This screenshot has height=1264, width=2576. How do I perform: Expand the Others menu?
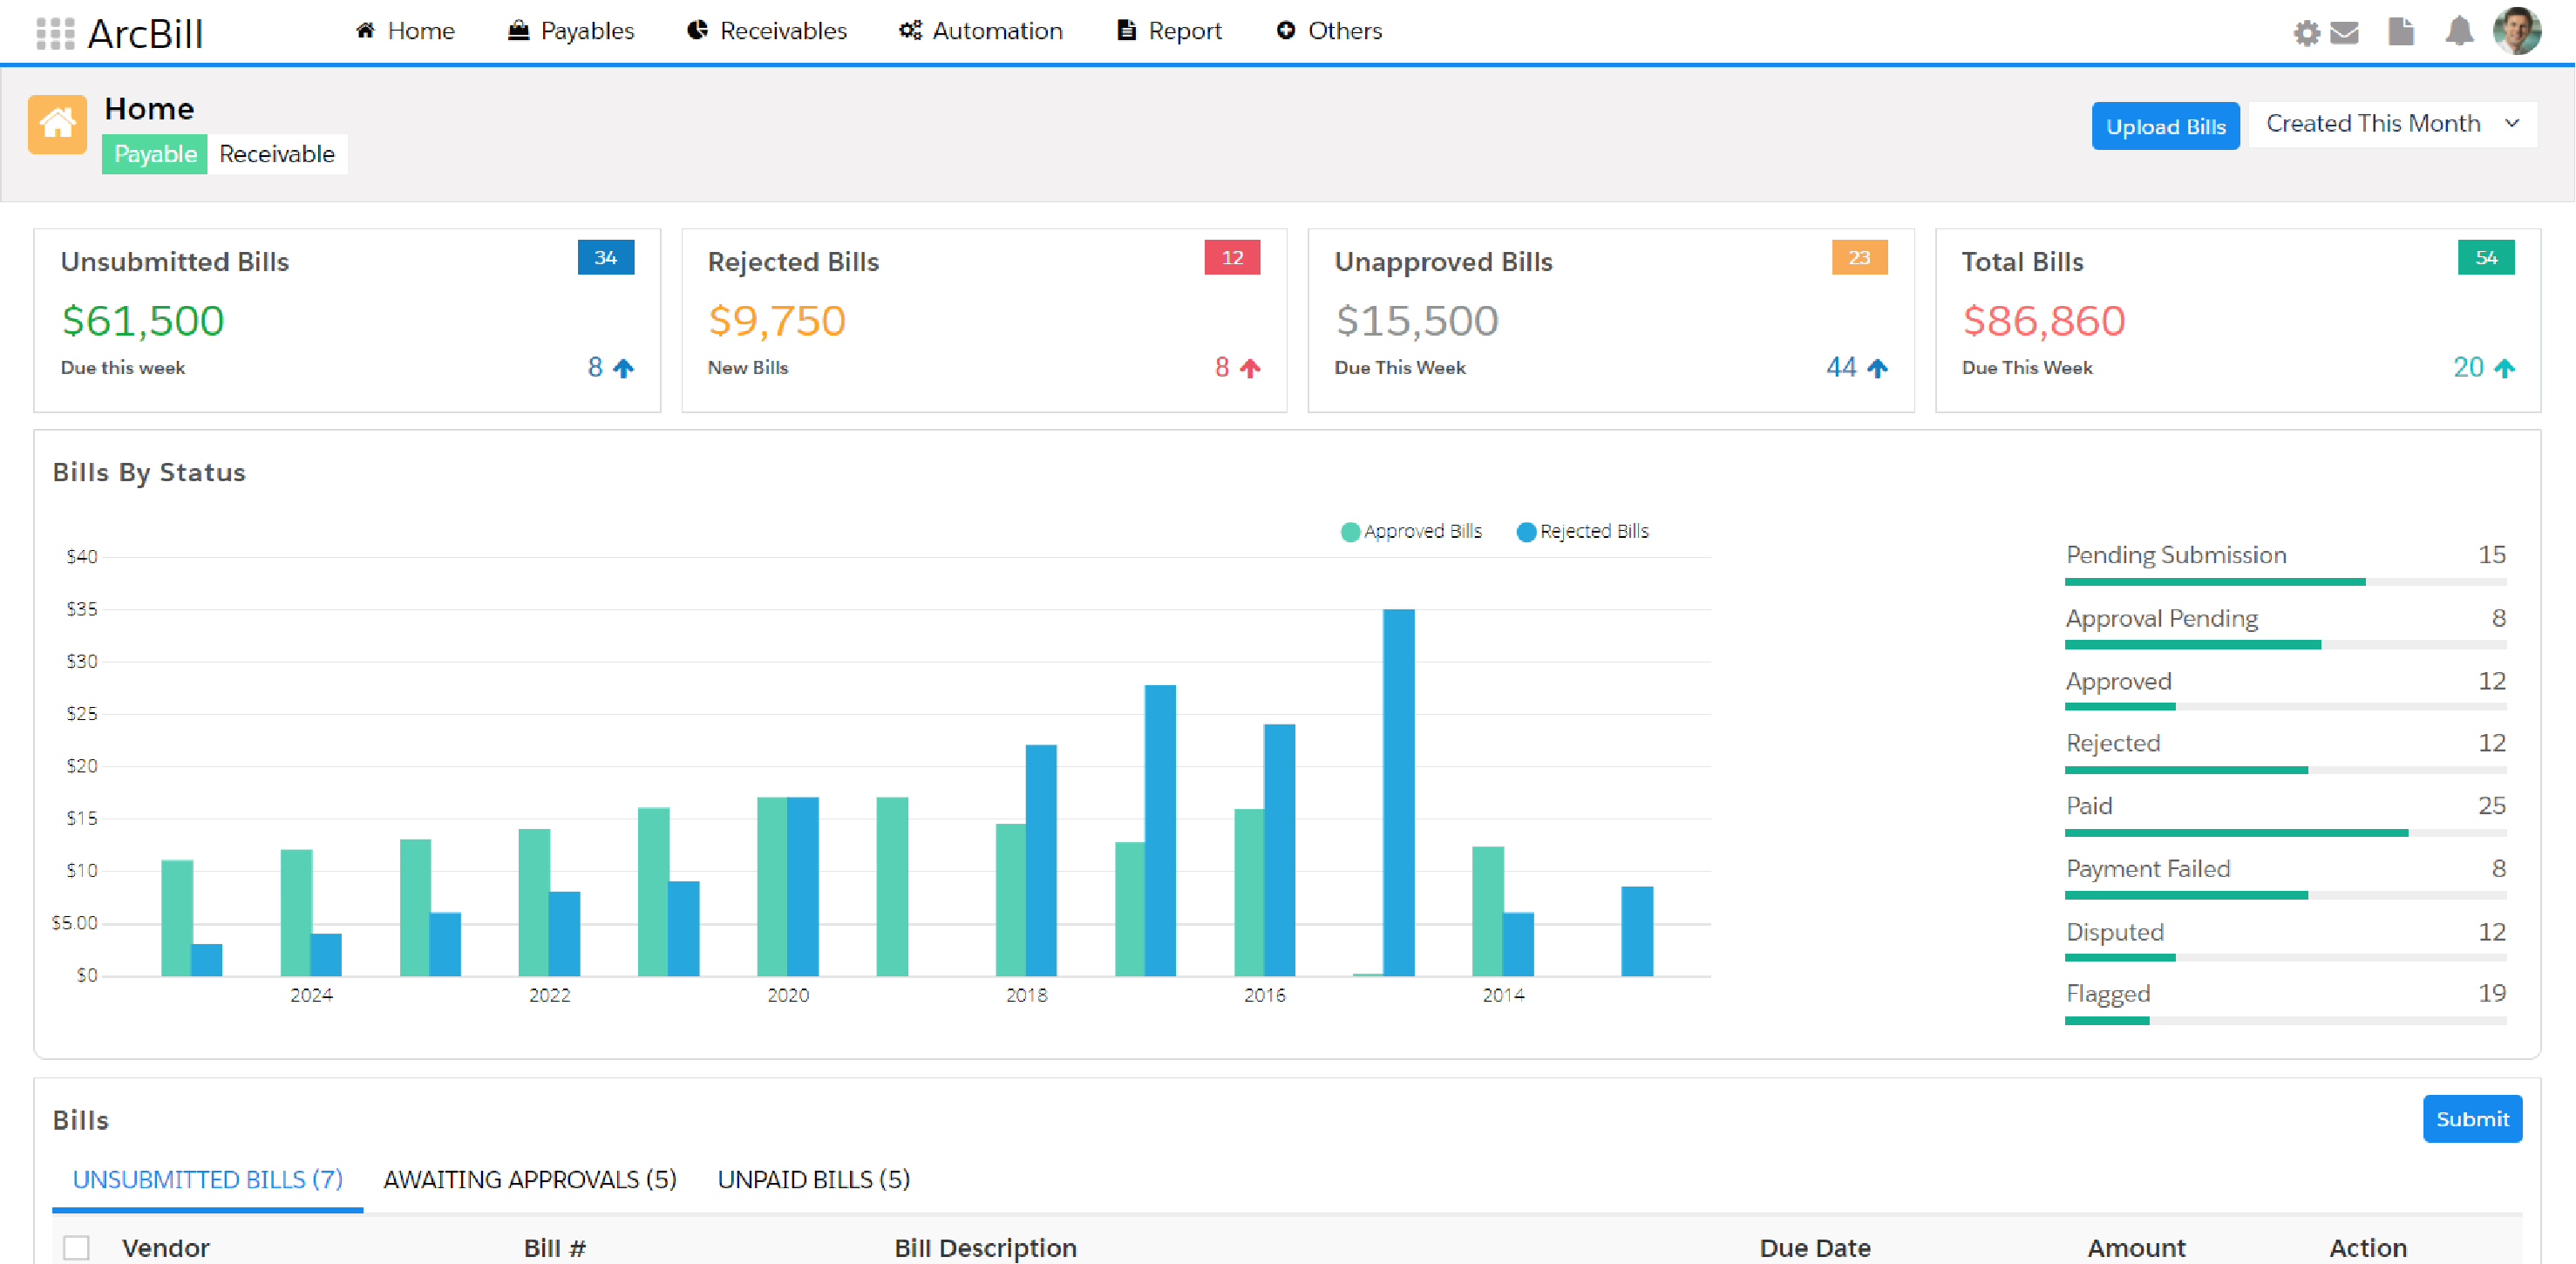coord(1328,31)
